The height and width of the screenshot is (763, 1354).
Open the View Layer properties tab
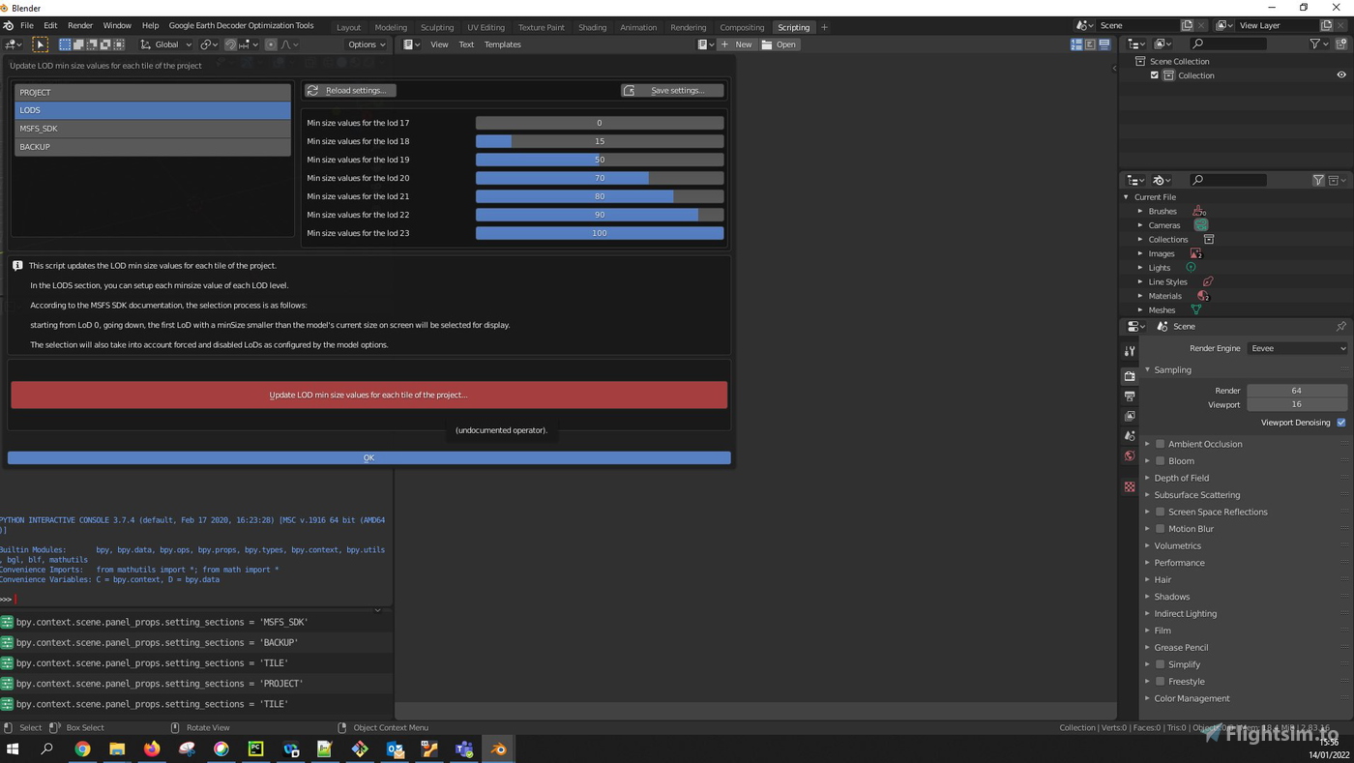tap(1130, 415)
